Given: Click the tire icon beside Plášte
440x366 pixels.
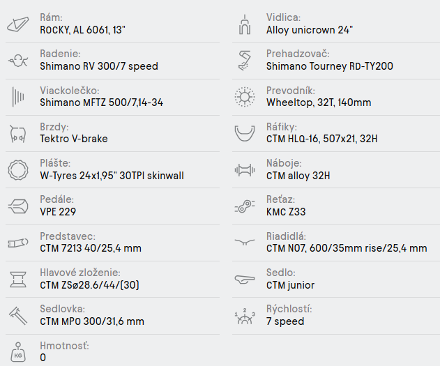Looking at the screenshot, I should 17,170.
